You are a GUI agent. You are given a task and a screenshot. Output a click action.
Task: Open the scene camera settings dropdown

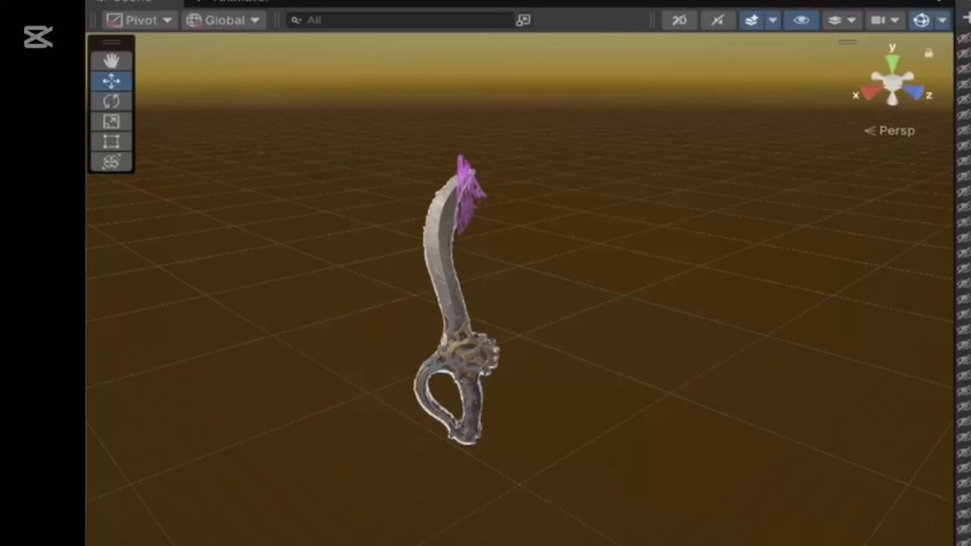(885, 20)
